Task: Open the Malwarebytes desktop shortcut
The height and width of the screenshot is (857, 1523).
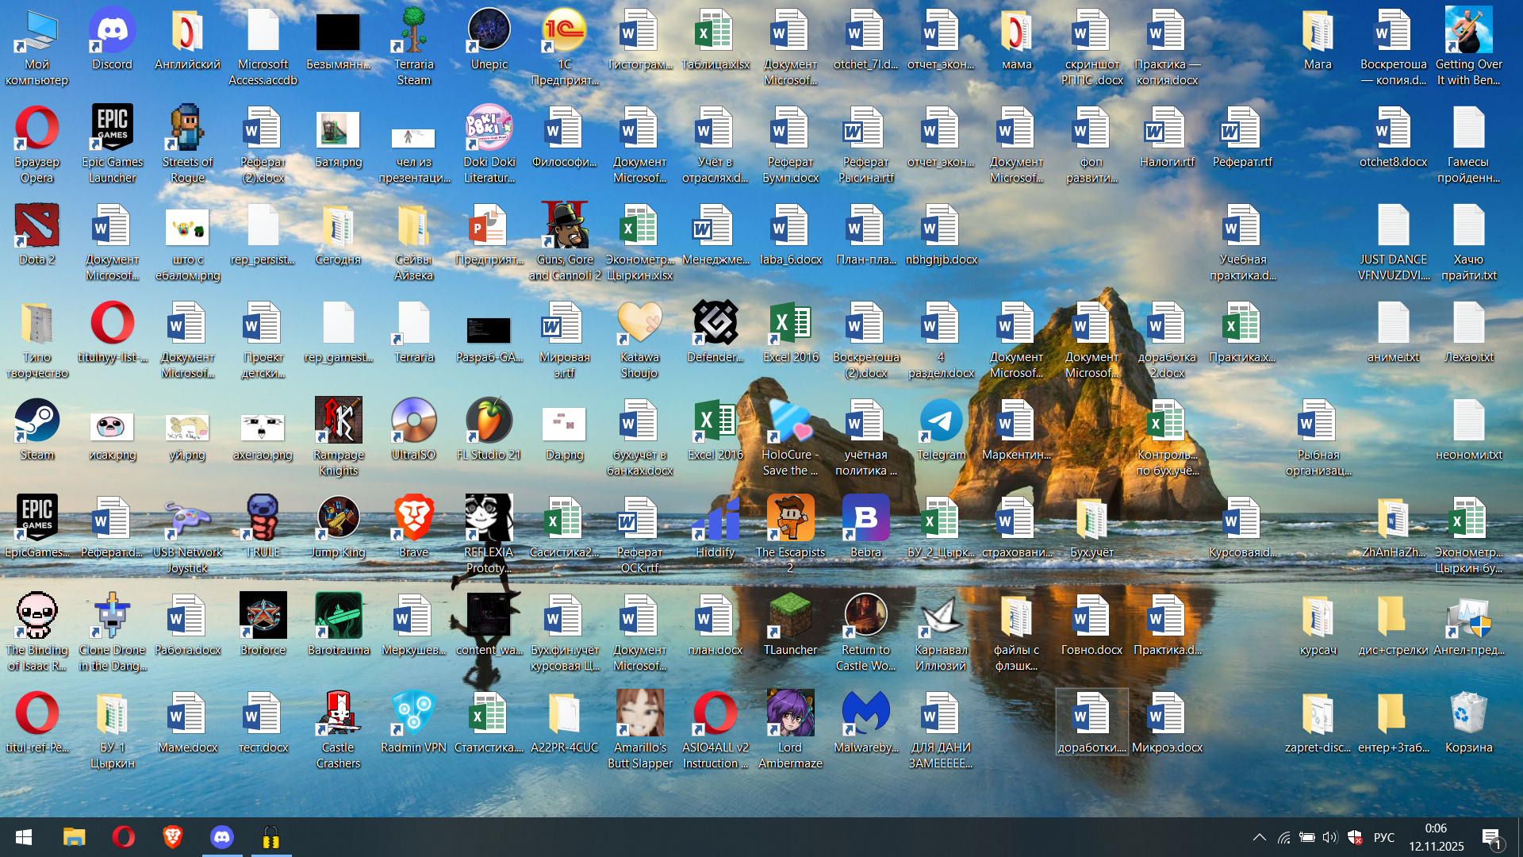Action: tap(866, 723)
